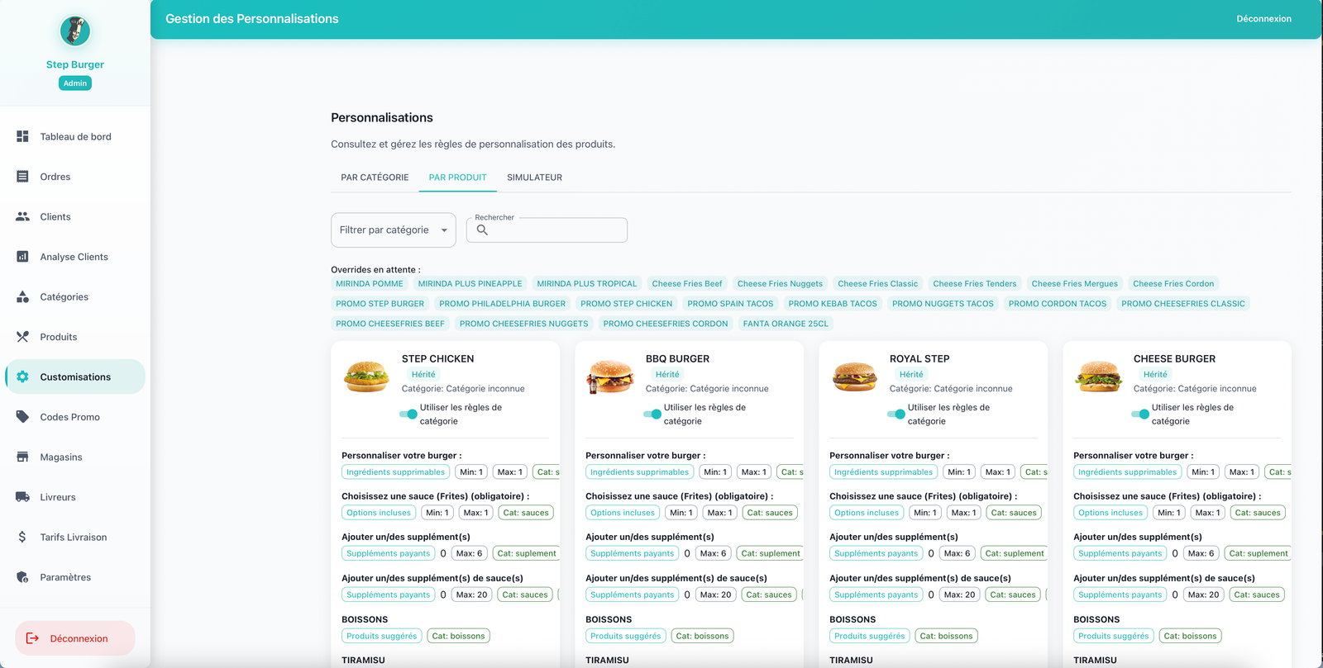Click the MIRINDA PLUS TROPICAL chip

tap(587, 283)
